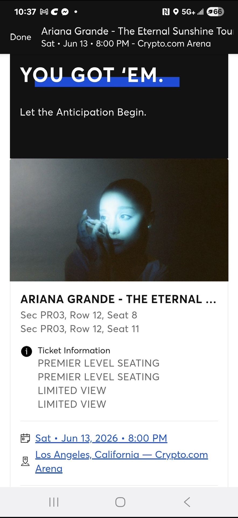The image size is (238, 518).
Task: Tap the YOU GOT 'EM banner heading
Action: pyautogui.click(x=92, y=75)
